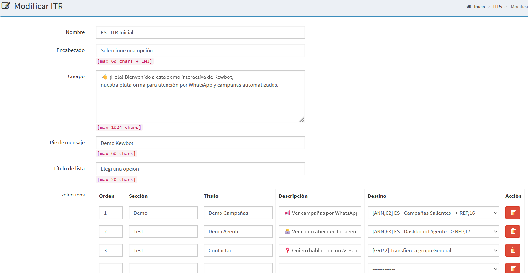
Task: Edit Pie de mensaje field
Action: (x=200, y=143)
